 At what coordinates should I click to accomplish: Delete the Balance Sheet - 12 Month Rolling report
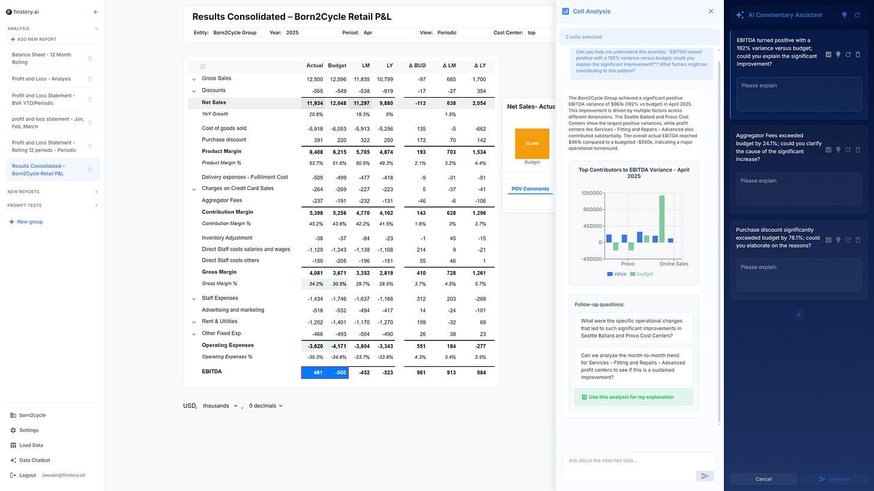(90, 59)
